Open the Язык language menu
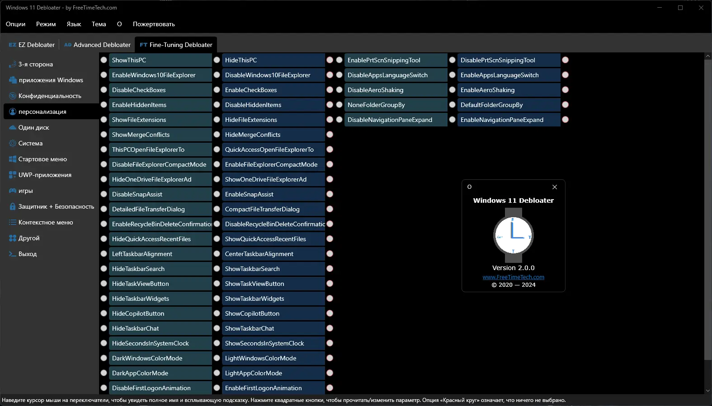Screen dimensions: 712x406 click(x=74, y=24)
